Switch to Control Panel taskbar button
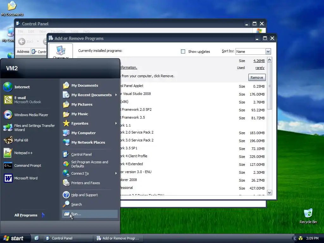 point(68,238)
